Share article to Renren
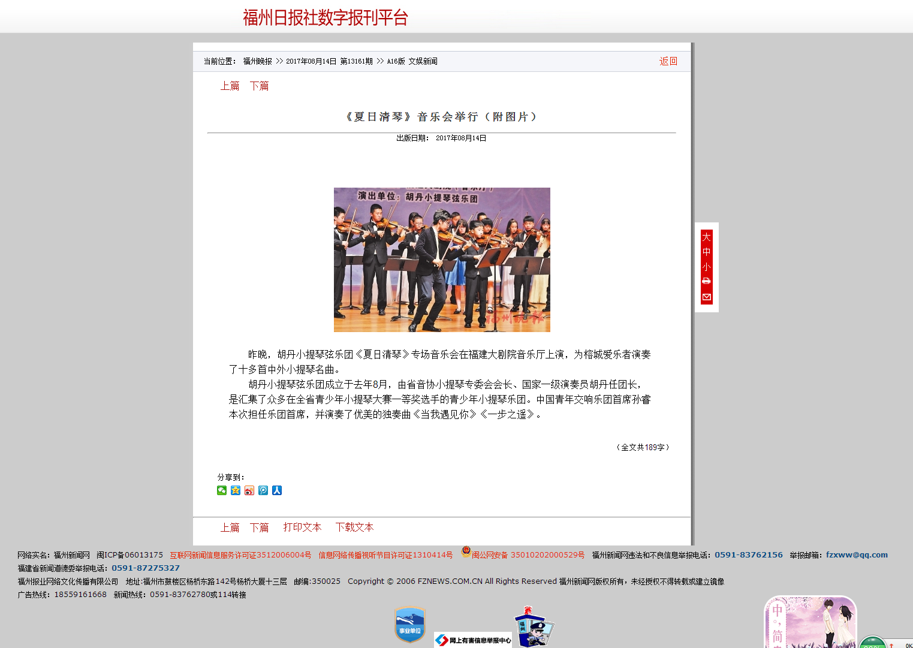The image size is (913, 648). click(277, 490)
